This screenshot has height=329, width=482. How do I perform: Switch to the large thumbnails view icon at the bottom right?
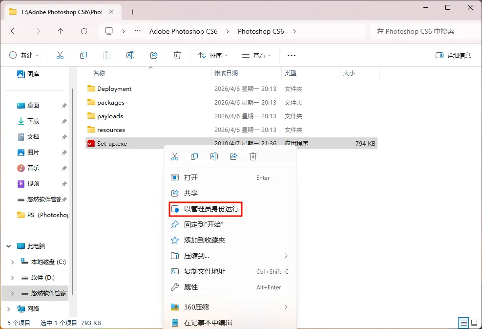pos(474,323)
